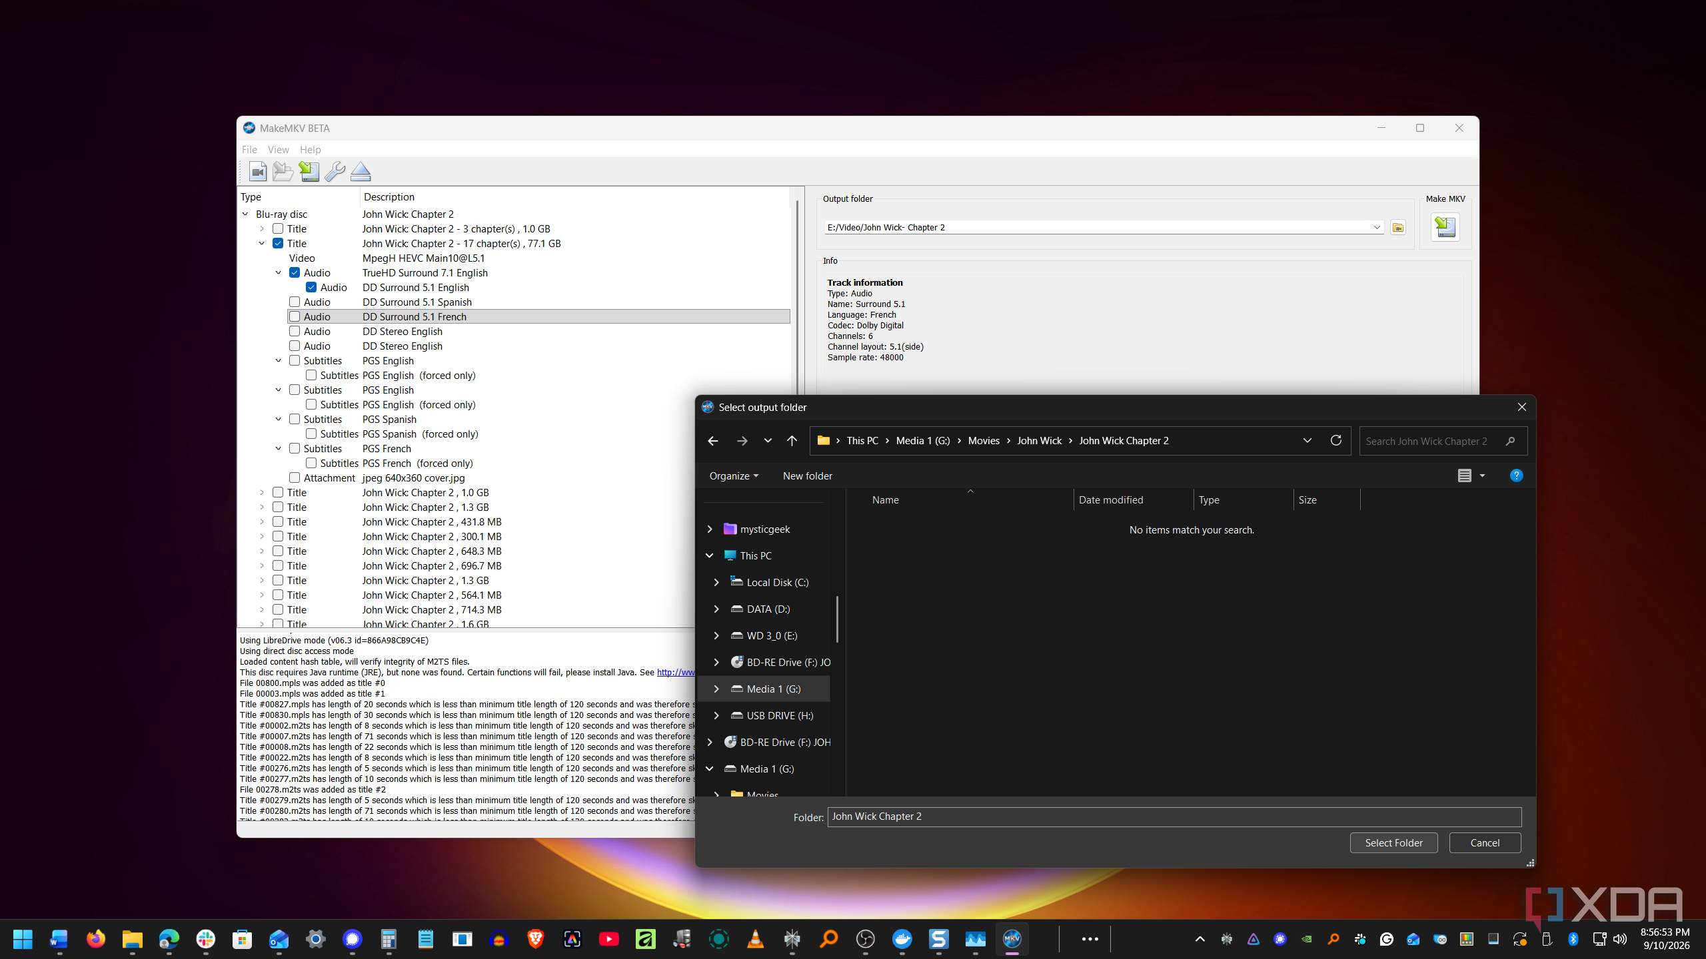Click the navigation pane scrollbar in the dialog
The width and height of the screenshot is (1706, 959).
[x=837, y=619]
